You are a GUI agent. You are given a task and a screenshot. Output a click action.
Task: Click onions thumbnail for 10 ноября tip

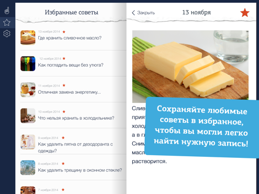pyautogui.click(x=28, y=116)
